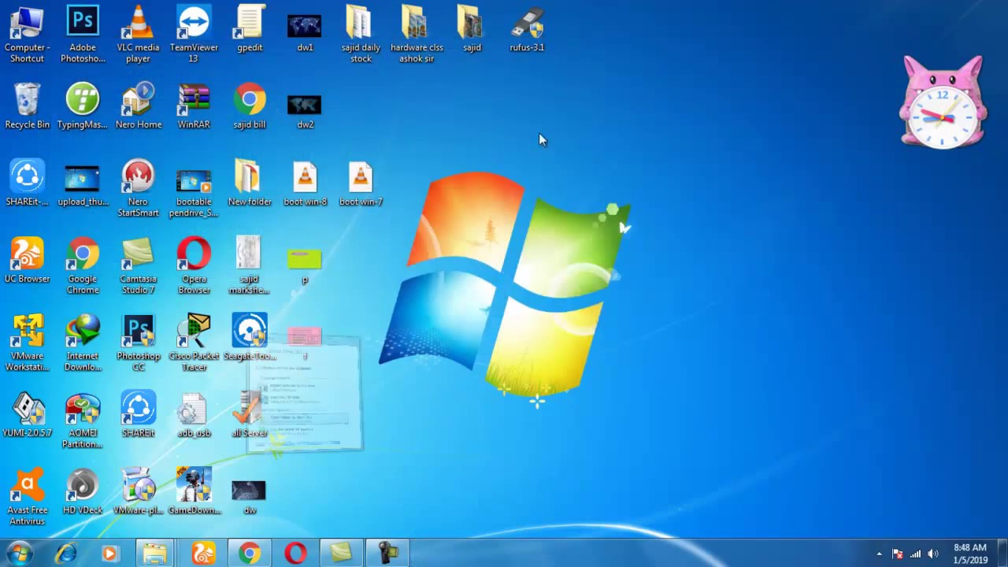Open the Recycle Bin

click(x=27, y=106)
